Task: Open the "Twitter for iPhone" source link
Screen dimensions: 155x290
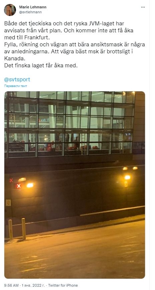Action: pos(63,285)
